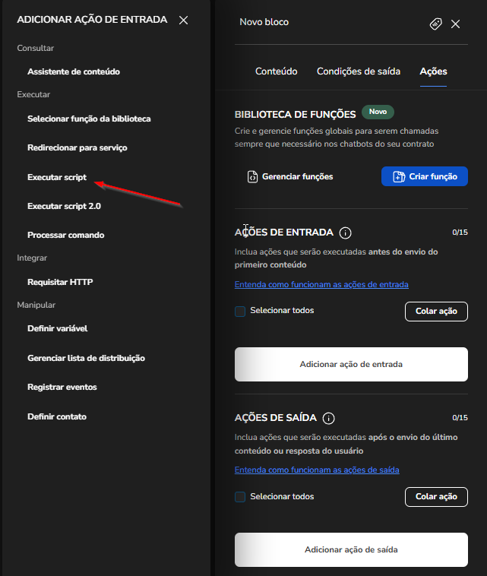Click the blue Criar função button
Viewport: 487px width, 576px height.
click(x=425, y=176)
